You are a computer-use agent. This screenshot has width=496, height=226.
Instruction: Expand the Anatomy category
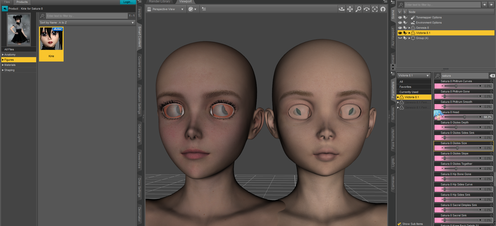(x=3, y=55)
